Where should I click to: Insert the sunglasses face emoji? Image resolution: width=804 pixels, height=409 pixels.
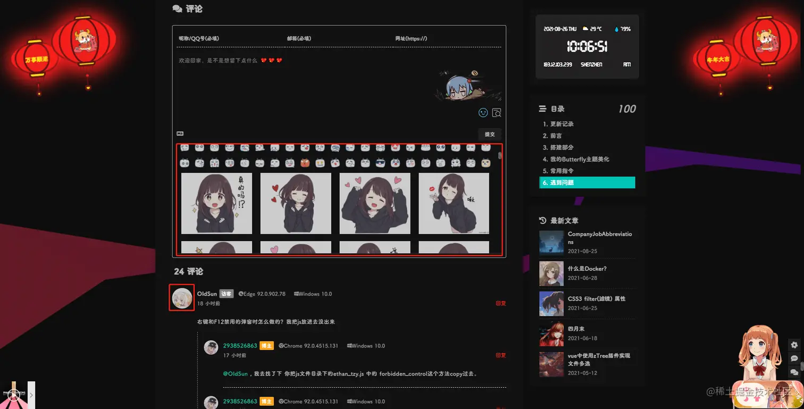[380, 163]
